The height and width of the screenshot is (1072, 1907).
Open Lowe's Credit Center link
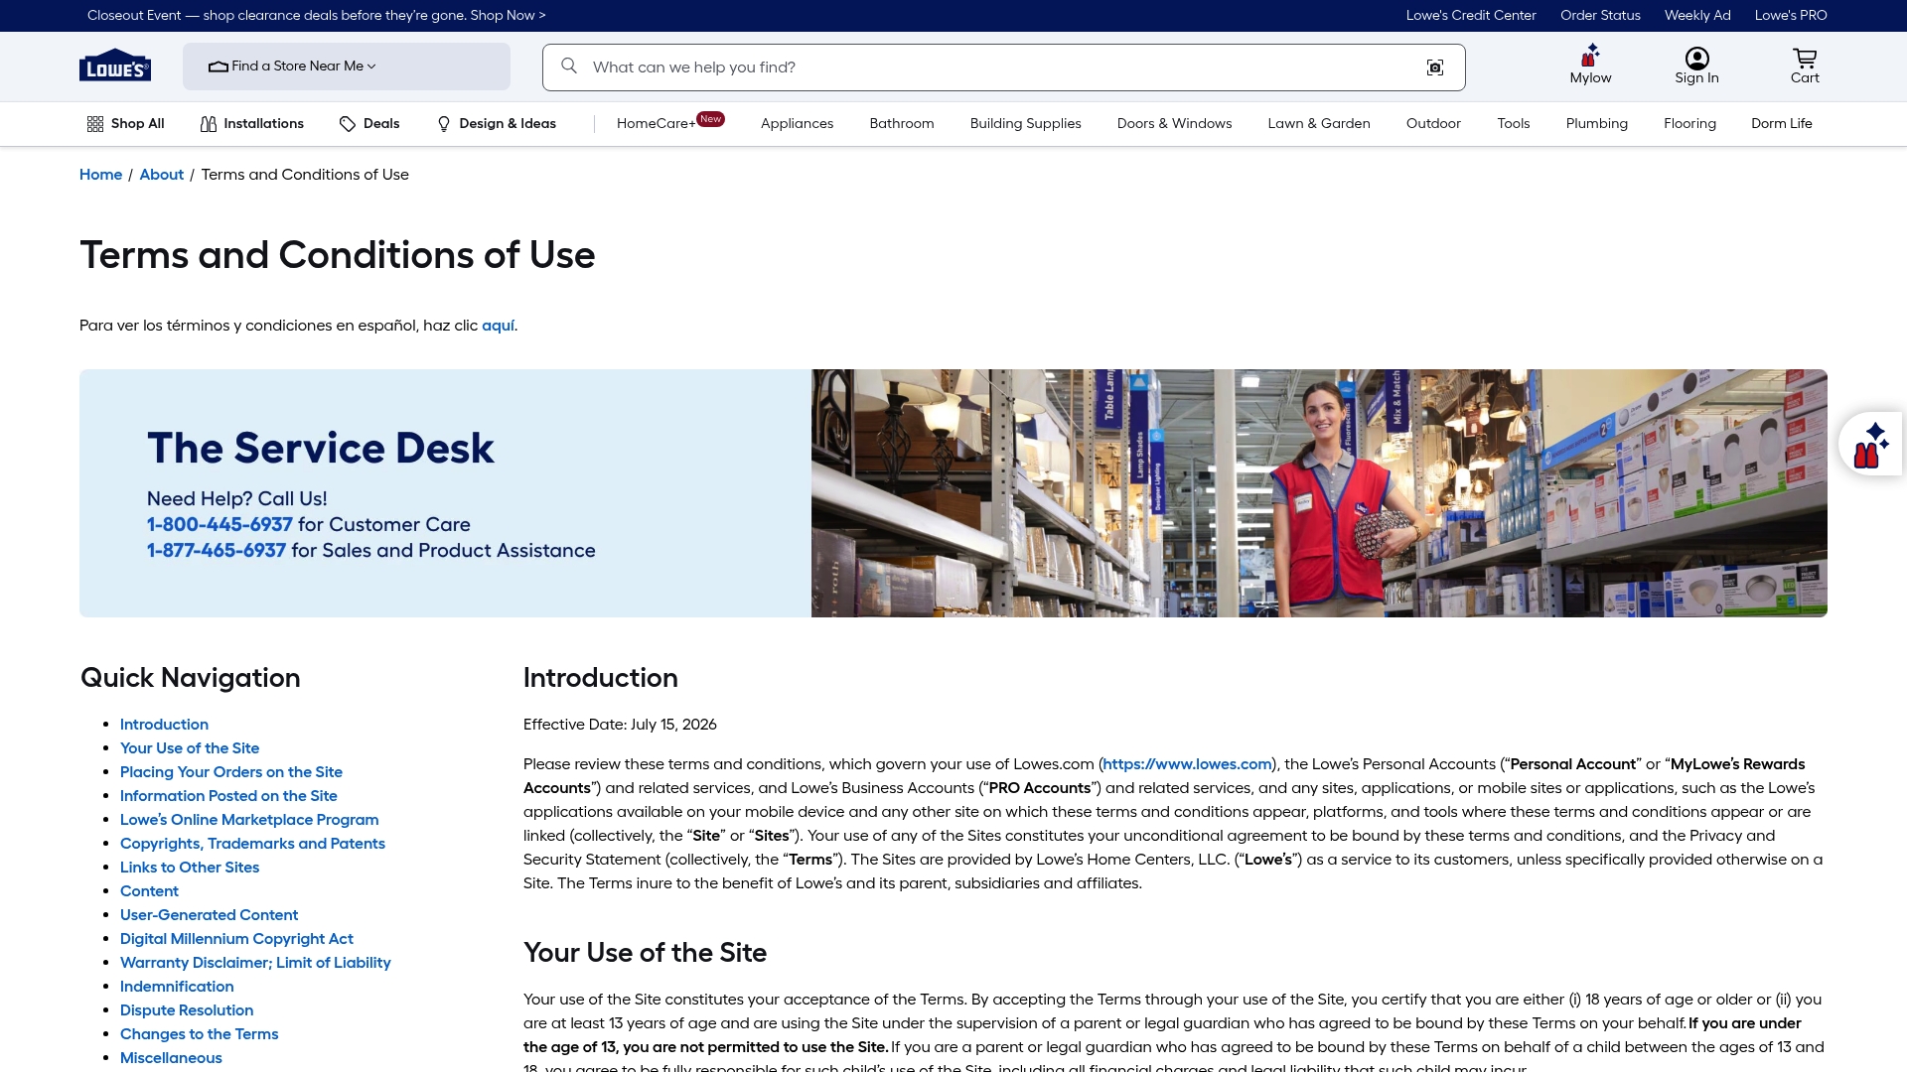[1471, 15]
